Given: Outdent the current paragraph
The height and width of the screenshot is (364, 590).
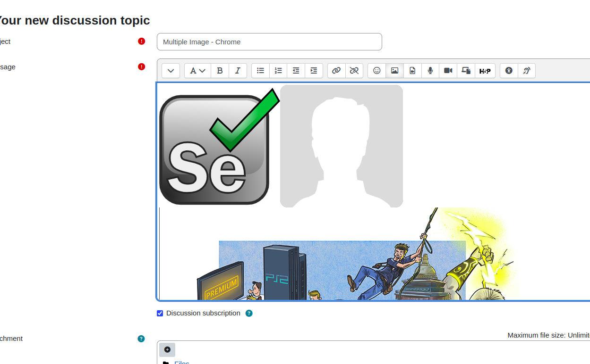Looking at the screenshot, I should (x=296, y=71).
